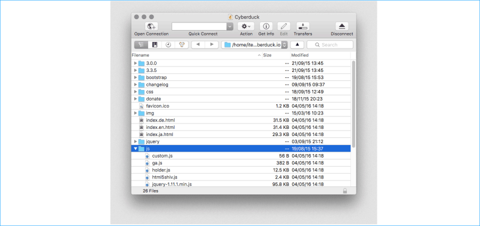480x226 pixels.
Task: Switch to browser outline view
Action: pyautogui.click(x=141, y=44)
